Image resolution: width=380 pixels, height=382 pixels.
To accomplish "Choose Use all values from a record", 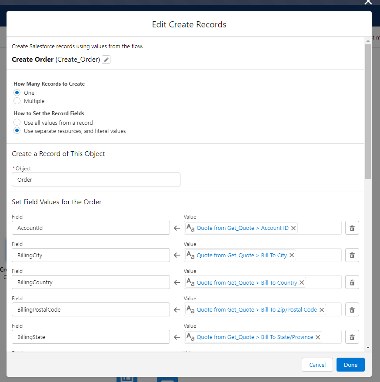I will (x=17, y=123).
